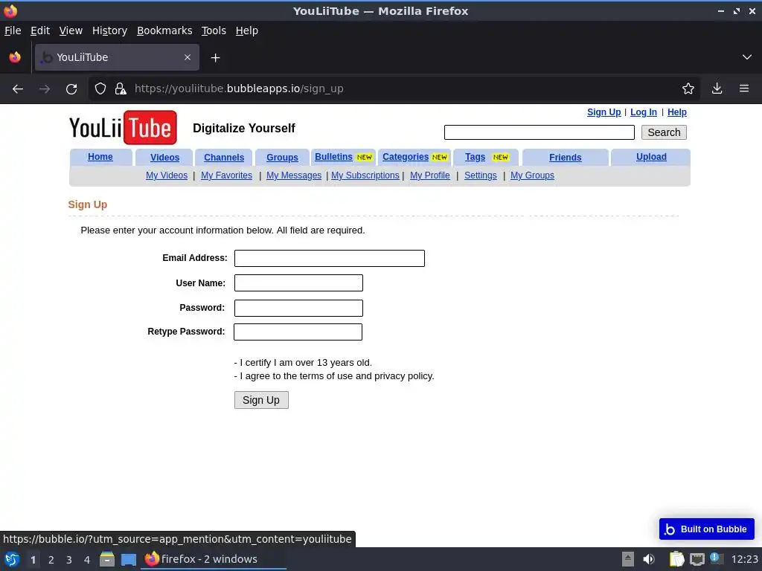Open the file manager taskbar icon
Image resolution: width=762 pixels, height=571 pixels.
point(107,559)
